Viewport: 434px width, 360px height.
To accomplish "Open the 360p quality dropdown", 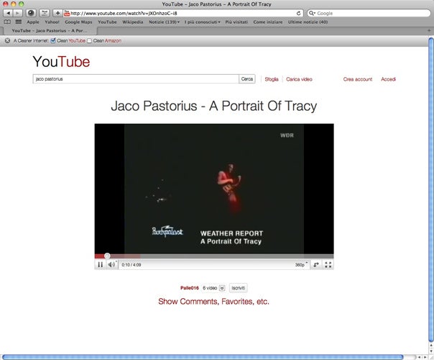I will [x=301, y=265].
